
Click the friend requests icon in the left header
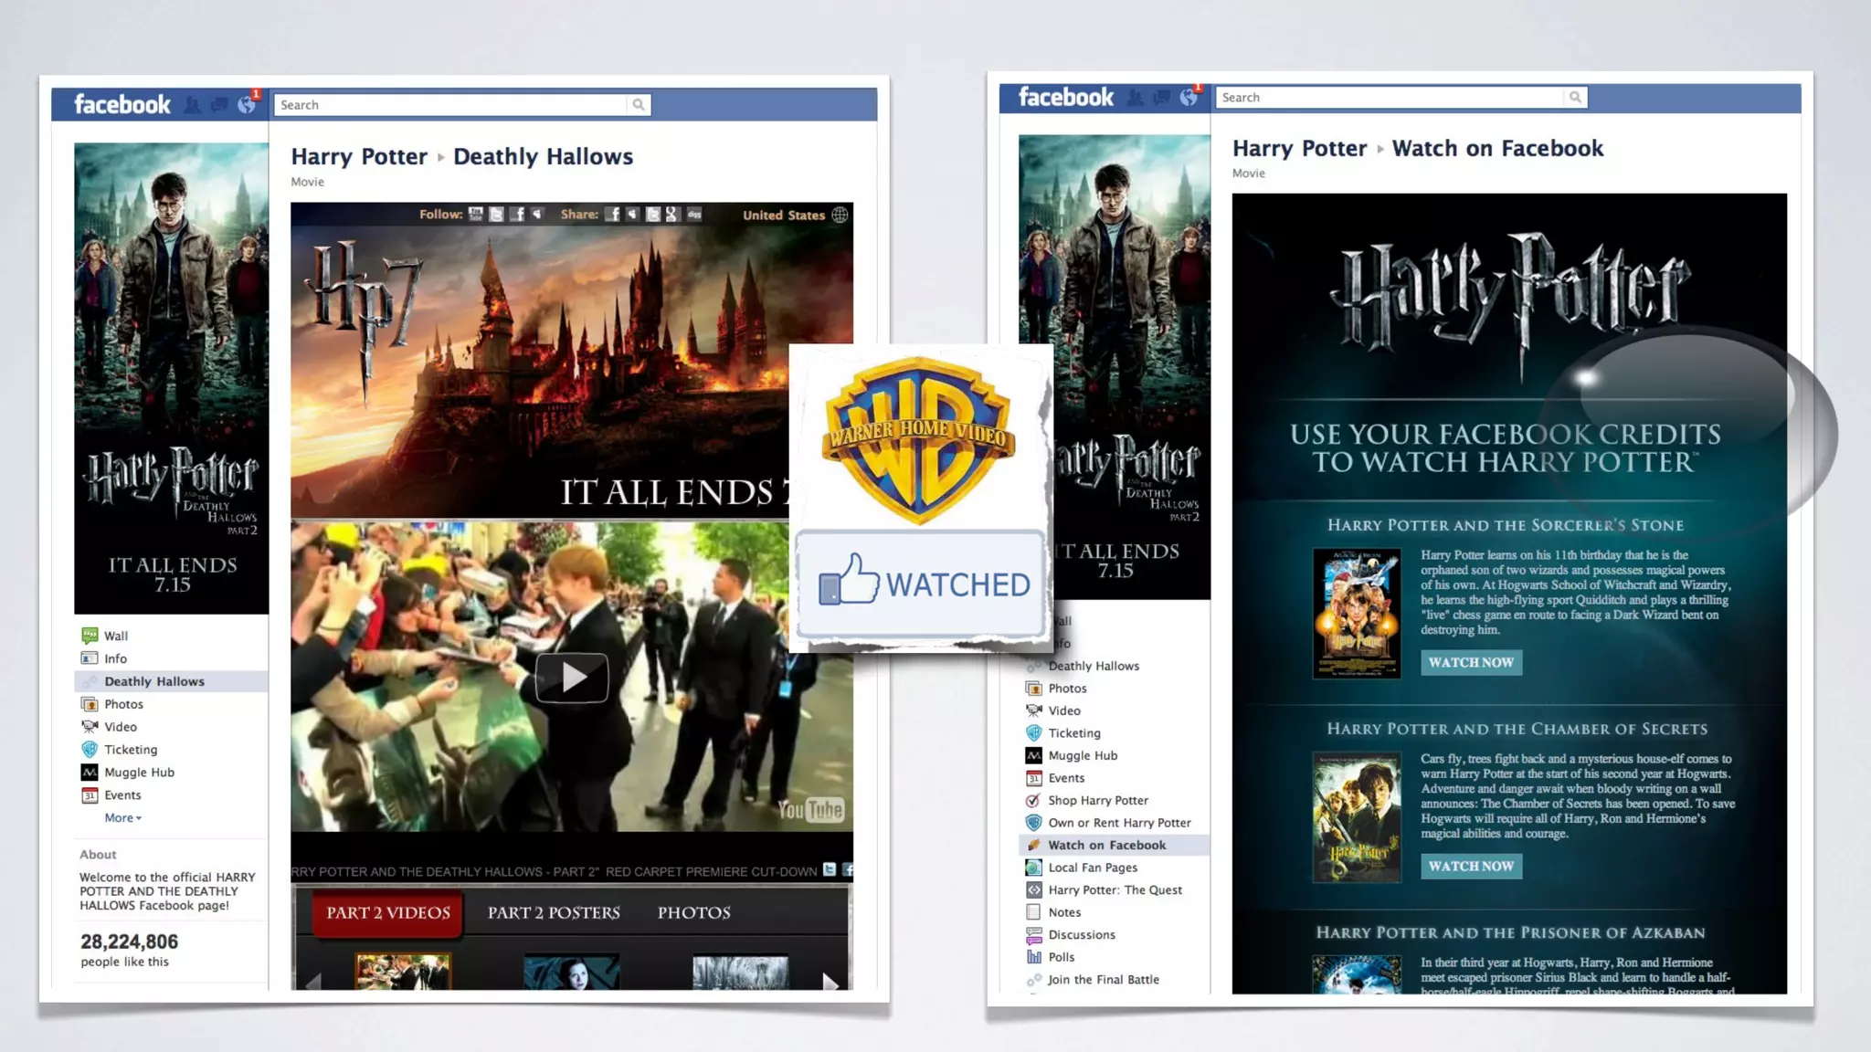pos(192,105)
